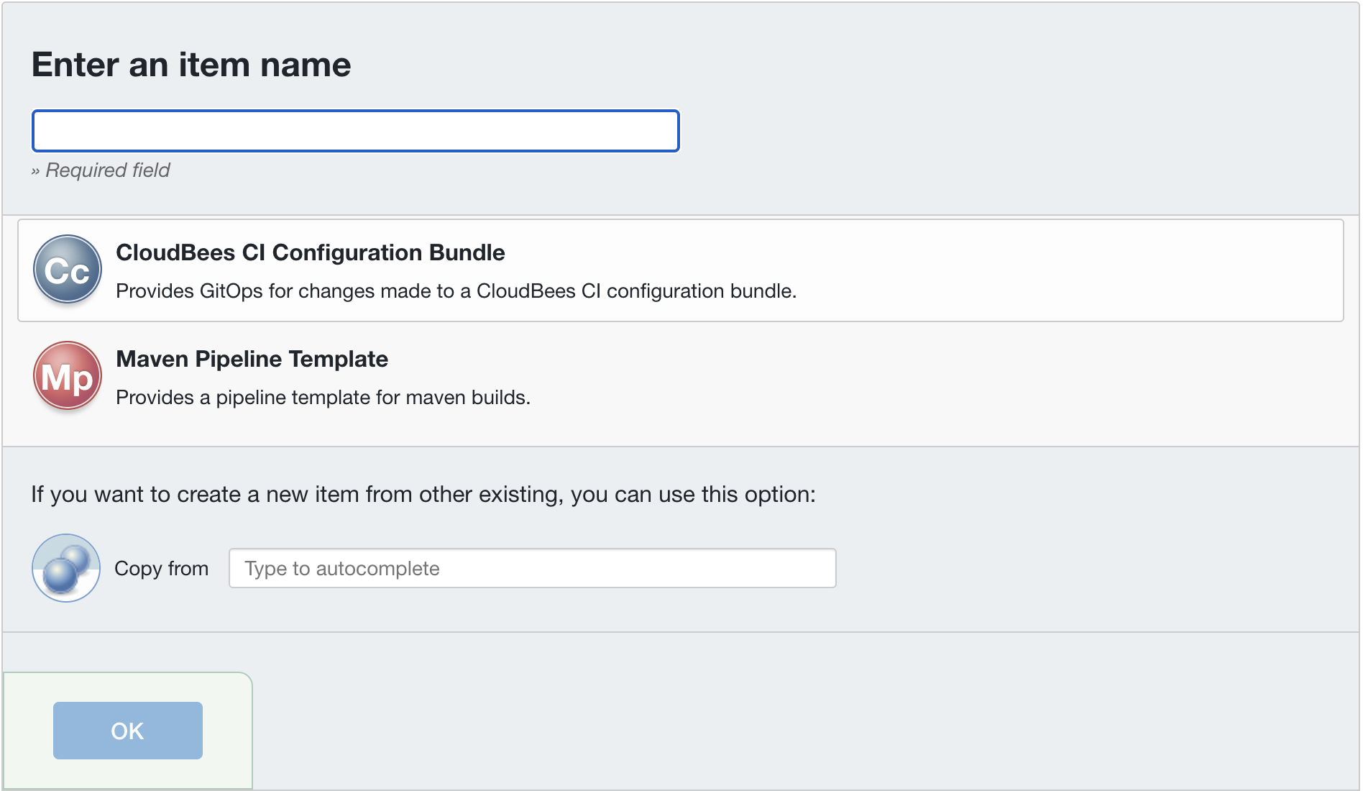The width and height of the screenshot is (1363, 791).
Task: Focus the item name text field
Action: coord(355,131)
